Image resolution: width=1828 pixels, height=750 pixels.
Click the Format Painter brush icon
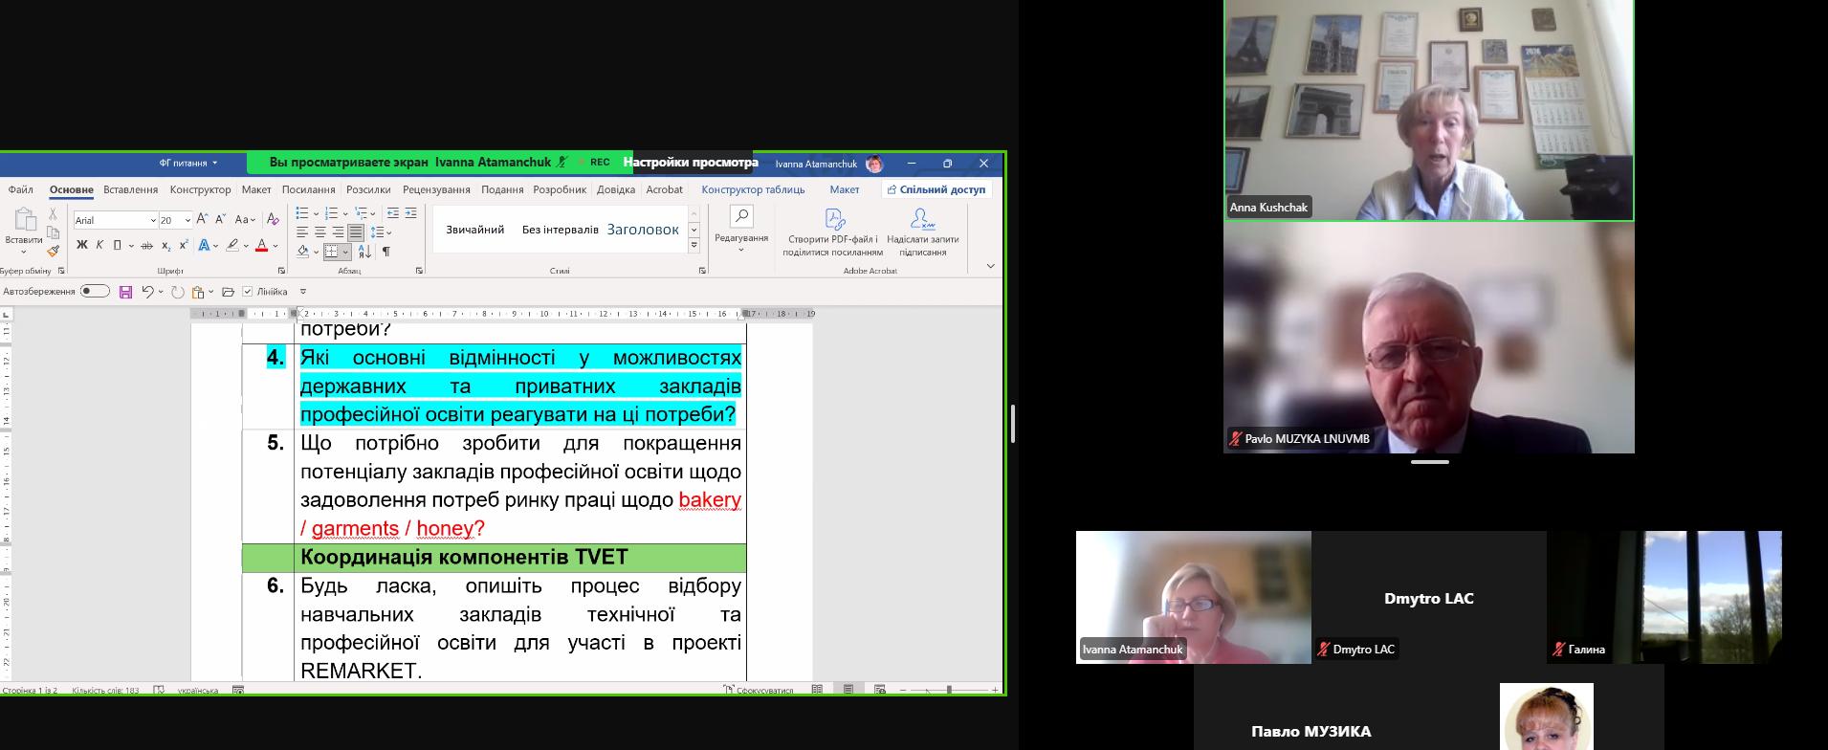coord(54,252)
